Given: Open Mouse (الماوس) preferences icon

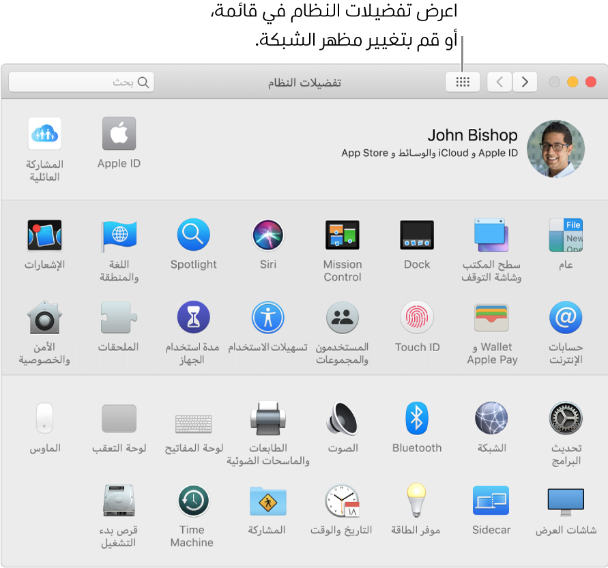Looking at the screenshot, I should tap(44, 419).
